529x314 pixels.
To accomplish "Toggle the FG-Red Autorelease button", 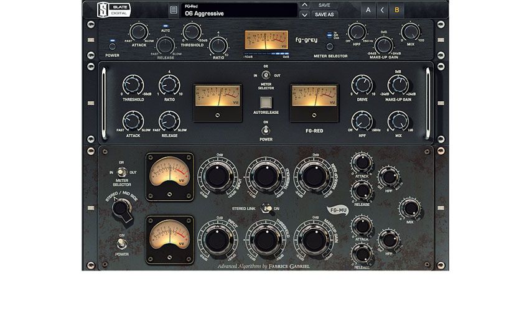I will (x=266, y=103).
